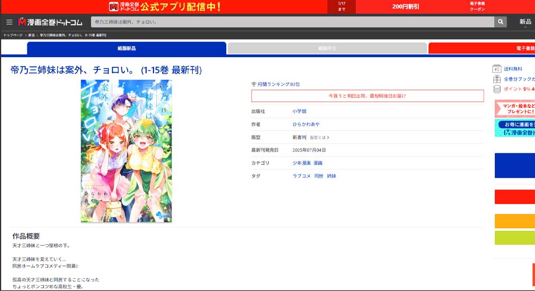
Task: Click the 作品概要 heading
Action: tap(26, 236)
